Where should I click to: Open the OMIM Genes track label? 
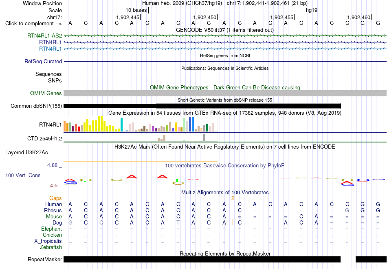[x=46, y=93]
